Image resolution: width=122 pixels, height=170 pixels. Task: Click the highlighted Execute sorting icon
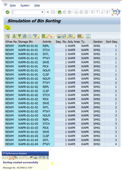pyautogui.click(x=7, y=28)
